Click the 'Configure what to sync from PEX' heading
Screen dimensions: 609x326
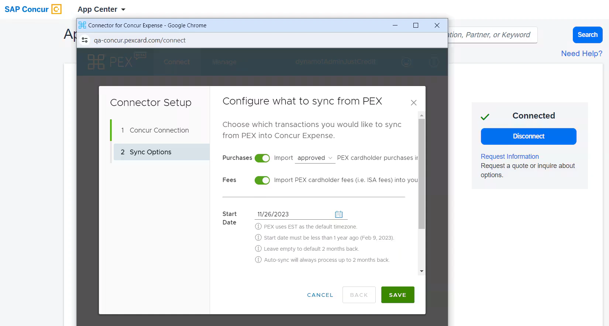[x=302, y=101]
